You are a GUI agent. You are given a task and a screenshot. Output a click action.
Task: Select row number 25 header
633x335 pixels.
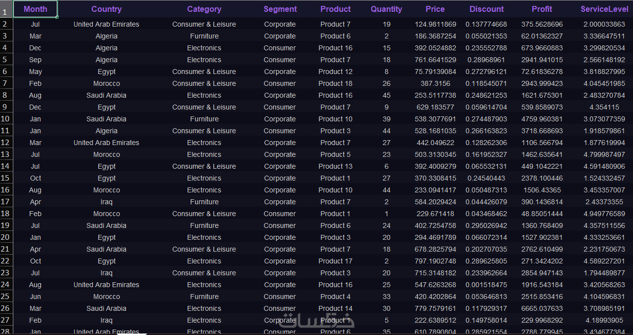[x=6, y=297]
